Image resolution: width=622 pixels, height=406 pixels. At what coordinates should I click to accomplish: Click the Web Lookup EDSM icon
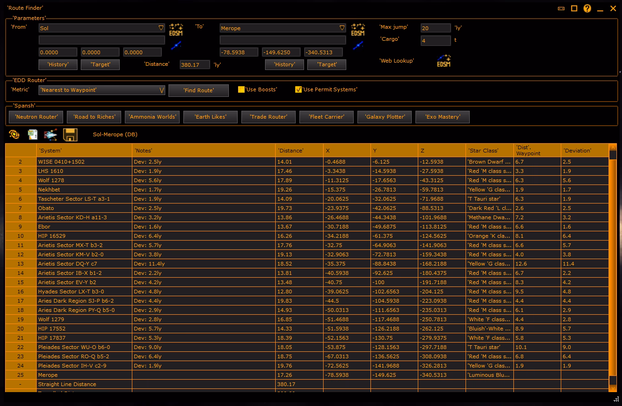444,61
